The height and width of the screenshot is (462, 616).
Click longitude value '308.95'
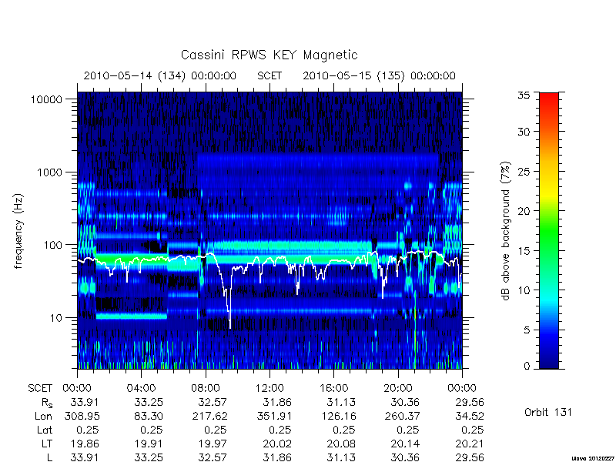click(x=82, y=416)
